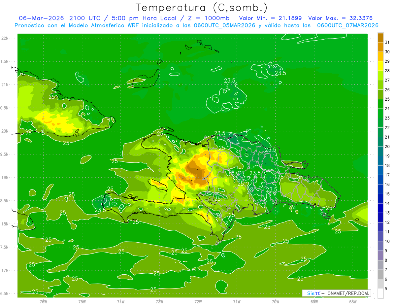The image size is (396, 306).
Task: Click the "6.5N" latitude axis label
Action: tap(5, 293)
